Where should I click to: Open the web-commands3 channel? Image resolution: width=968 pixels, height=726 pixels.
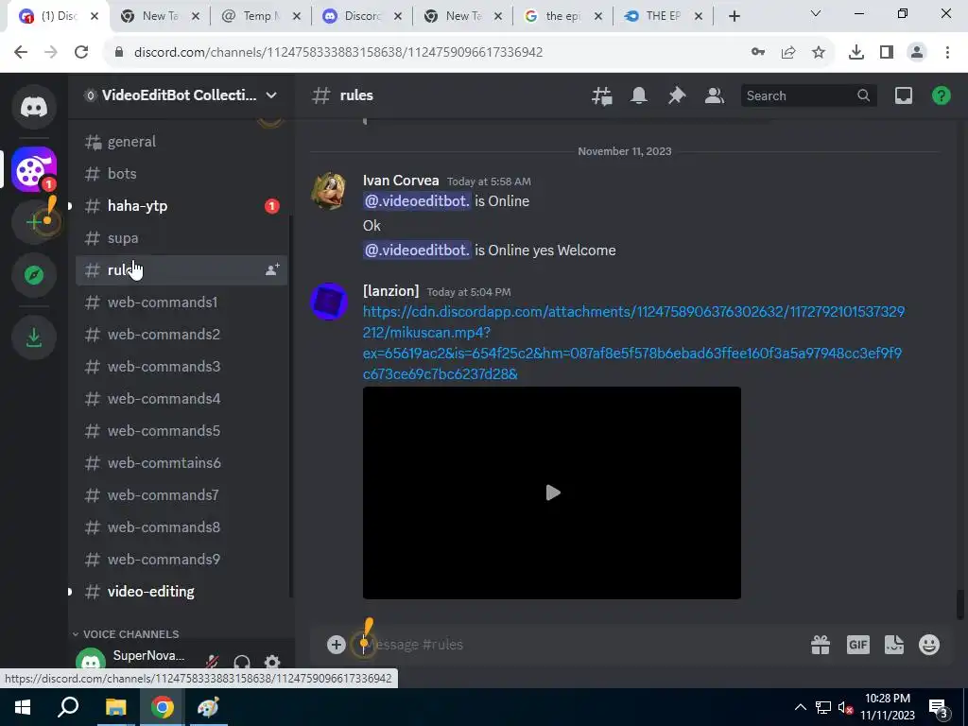click(181, 366)
